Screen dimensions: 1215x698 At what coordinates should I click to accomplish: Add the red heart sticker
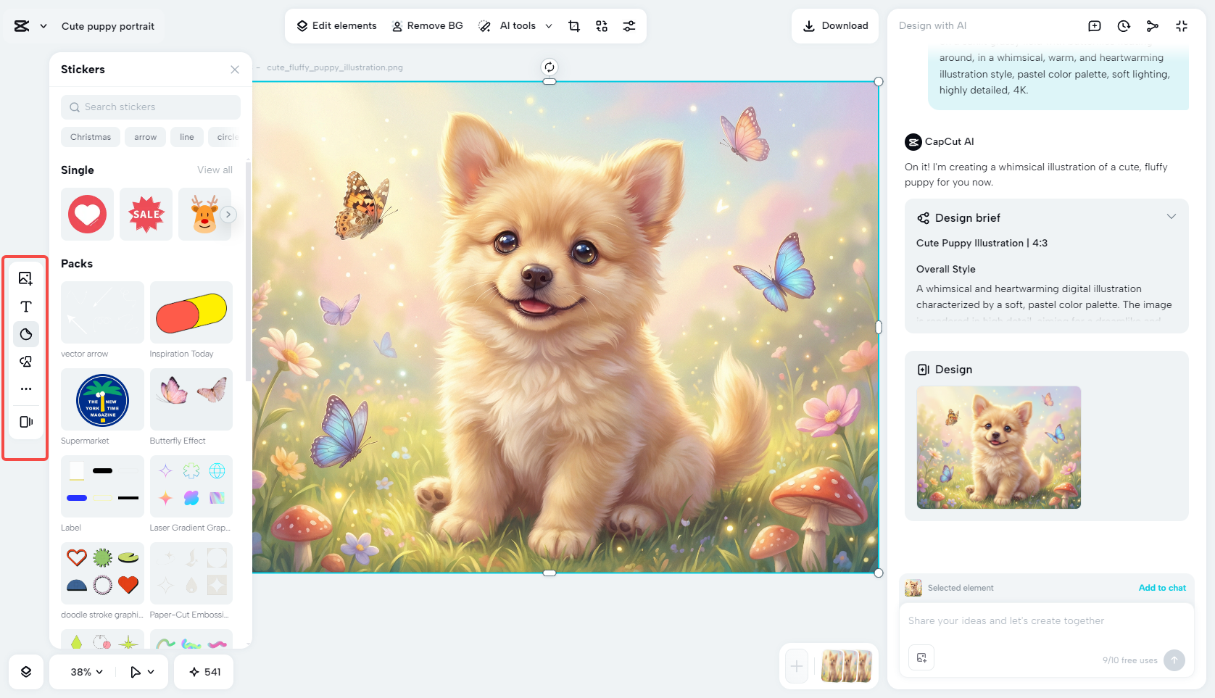[87, 215]
